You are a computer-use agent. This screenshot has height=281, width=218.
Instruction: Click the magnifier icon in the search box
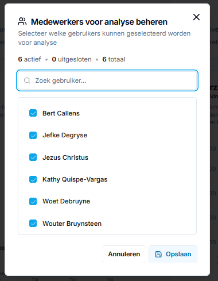[27, 80]
